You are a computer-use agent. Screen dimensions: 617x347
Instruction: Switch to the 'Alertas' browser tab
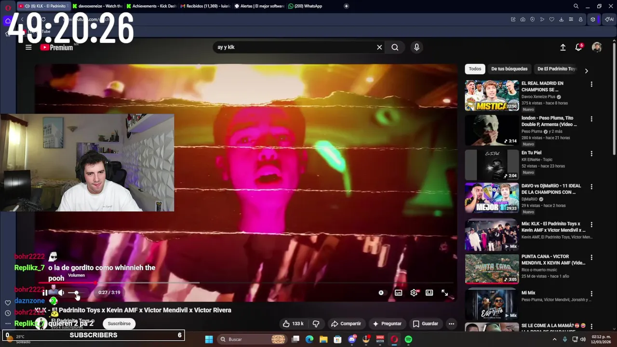(x=259, y=6)
